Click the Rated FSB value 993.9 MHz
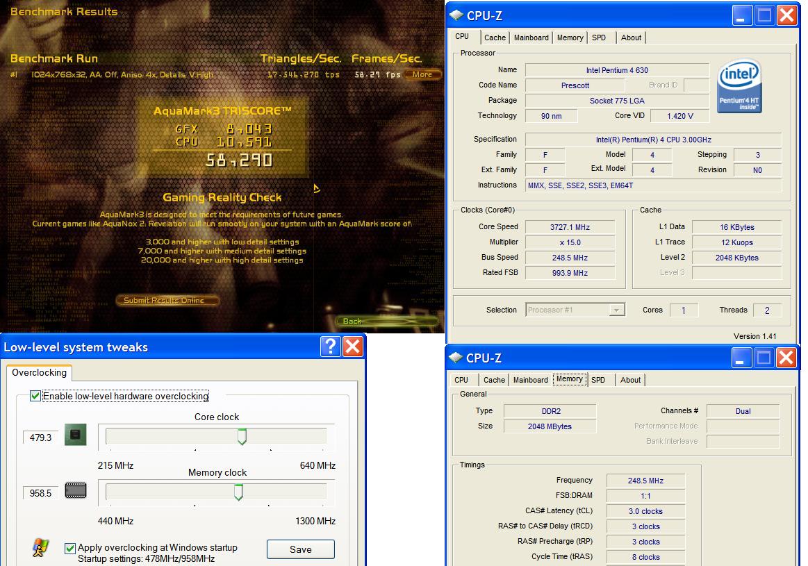The image size is (808, 566). (x=570, y=273)
